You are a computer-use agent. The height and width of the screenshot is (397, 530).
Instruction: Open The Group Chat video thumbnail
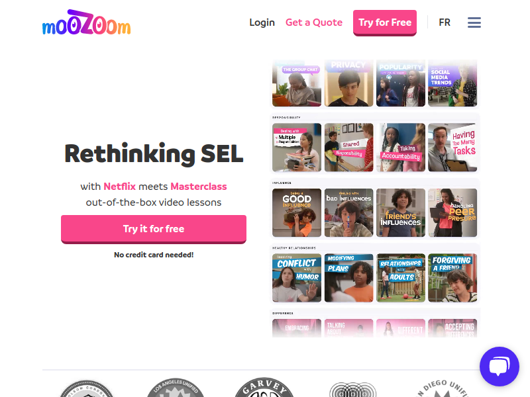point(297,83)
